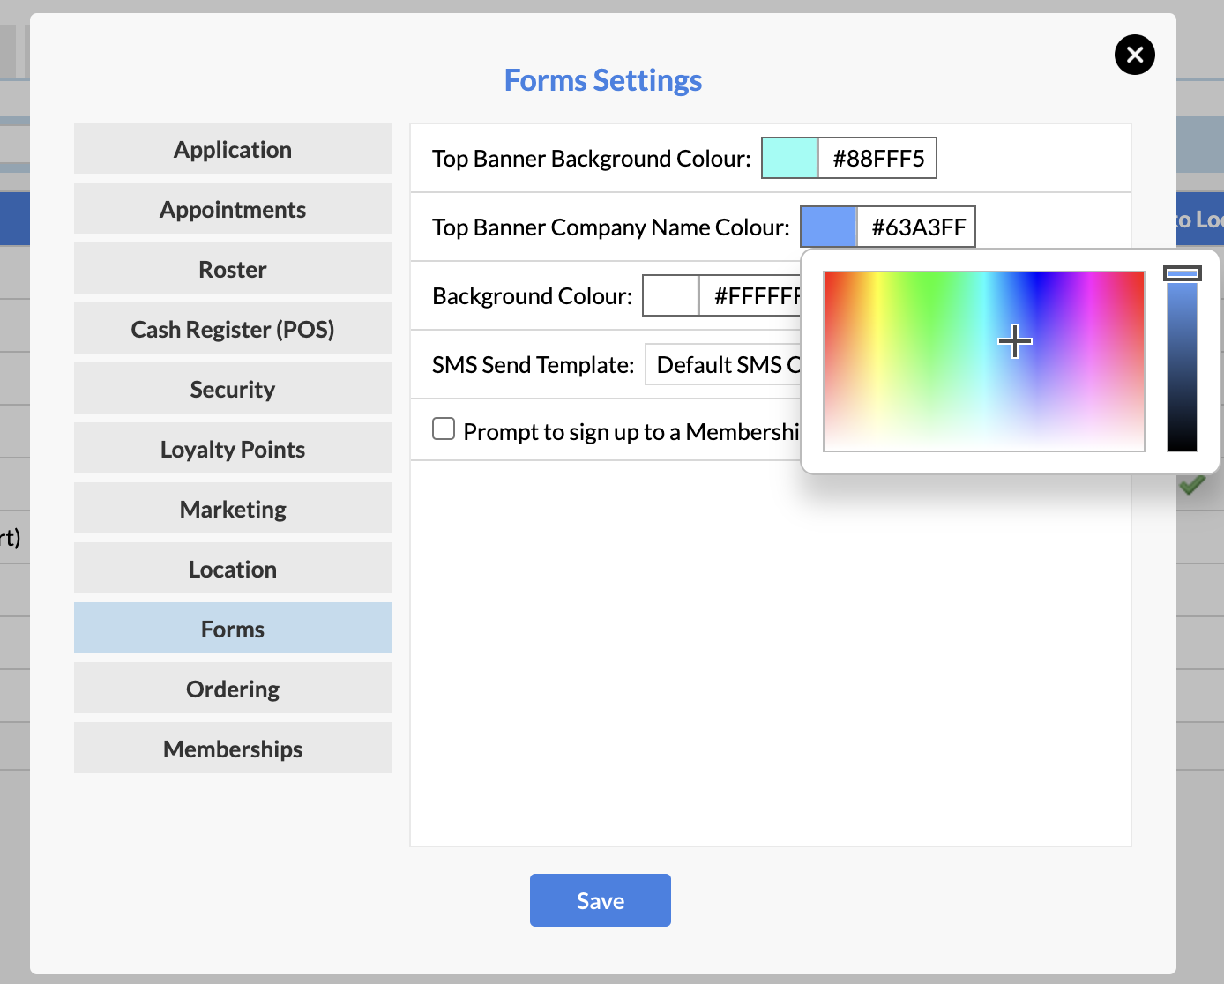The height and width of the screenshot is (984, 1224).
Task: Click the #63A3FF hex colour field
Action: click(x=916, y=227)
